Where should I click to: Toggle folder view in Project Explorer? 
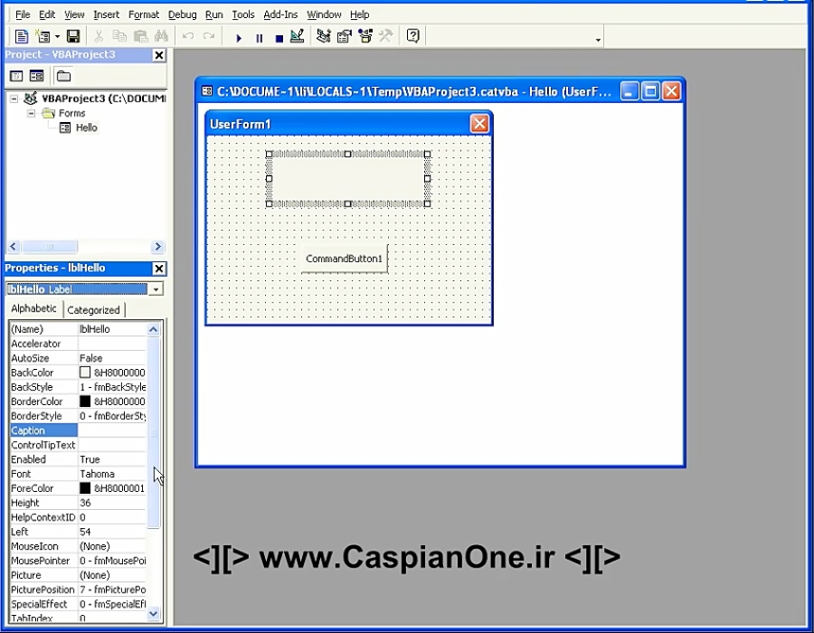click(x=62, y=75)
